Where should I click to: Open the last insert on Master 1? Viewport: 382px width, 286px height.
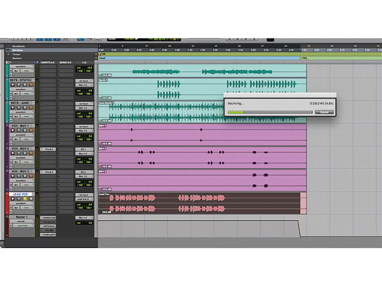[x=48, y=234]
